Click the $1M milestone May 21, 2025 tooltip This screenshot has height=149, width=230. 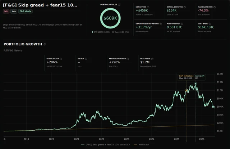[x=186, y=77]
